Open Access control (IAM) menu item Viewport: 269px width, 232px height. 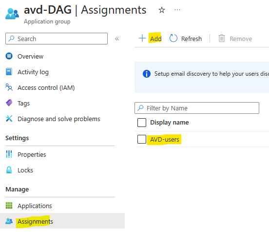coord(46,88)
